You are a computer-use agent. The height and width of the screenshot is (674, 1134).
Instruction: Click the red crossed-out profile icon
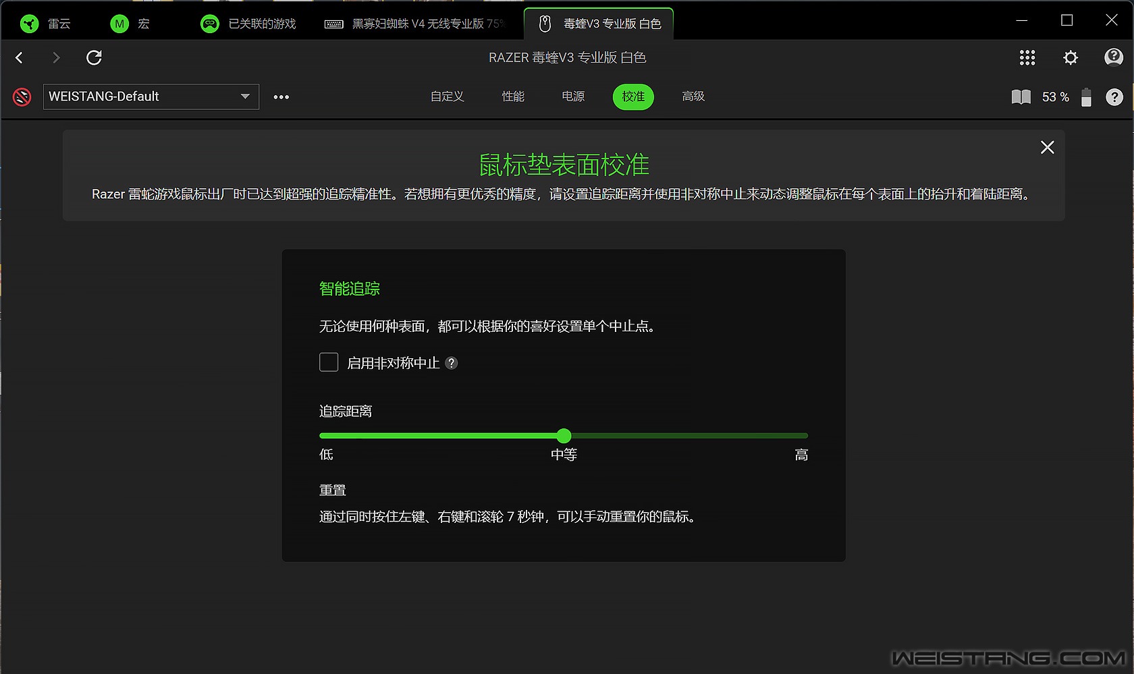click(x=22, y=97)
